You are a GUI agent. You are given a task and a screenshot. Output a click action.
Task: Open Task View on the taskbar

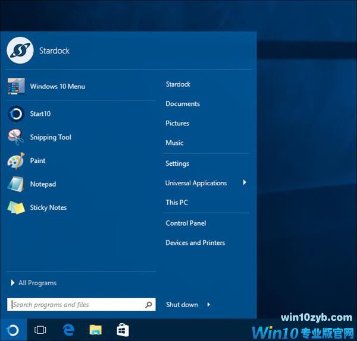[40, 330]
